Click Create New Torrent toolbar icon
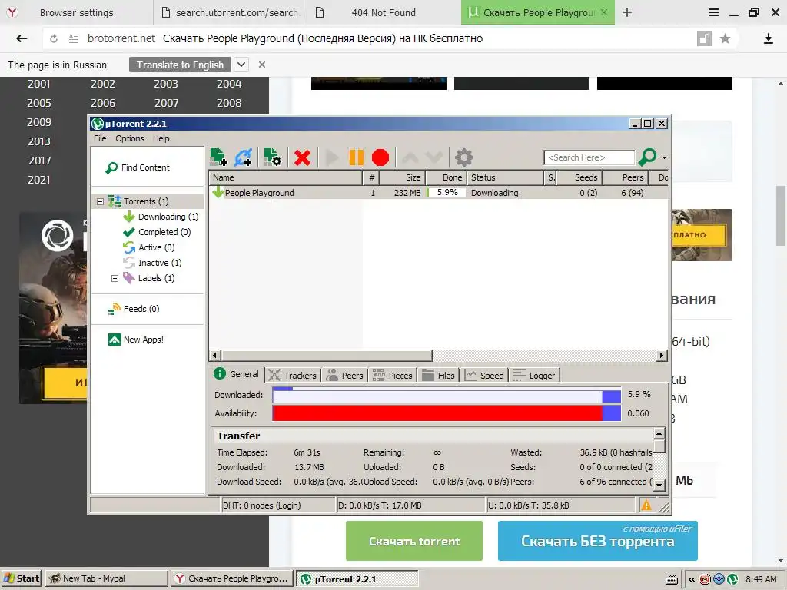 (273, 157)
